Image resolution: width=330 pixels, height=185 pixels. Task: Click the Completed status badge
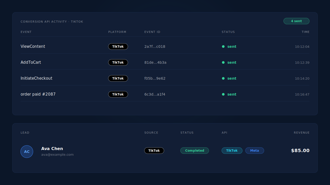coord(195,151)
